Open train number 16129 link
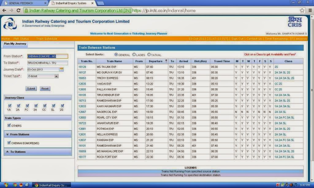The image size is (314, 188). point(82,67)
